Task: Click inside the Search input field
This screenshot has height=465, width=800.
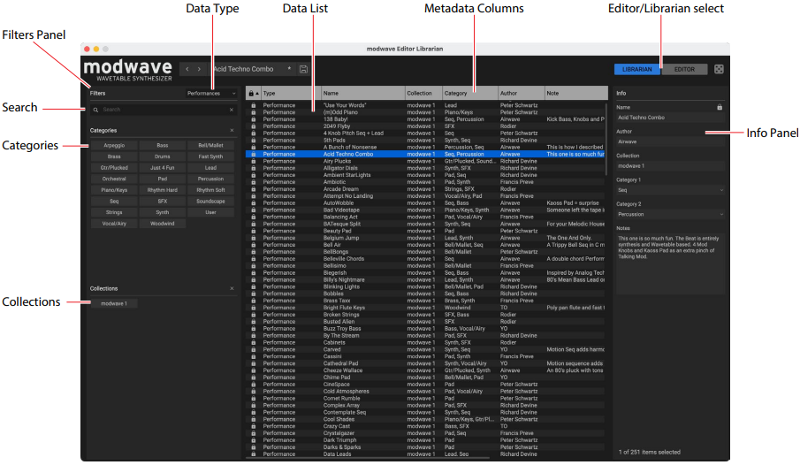Action: point(159,110)
